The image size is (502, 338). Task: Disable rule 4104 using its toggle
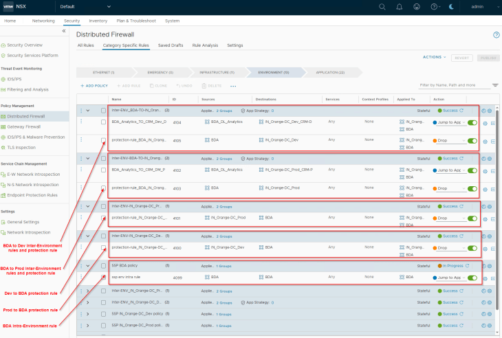(472, 122)
